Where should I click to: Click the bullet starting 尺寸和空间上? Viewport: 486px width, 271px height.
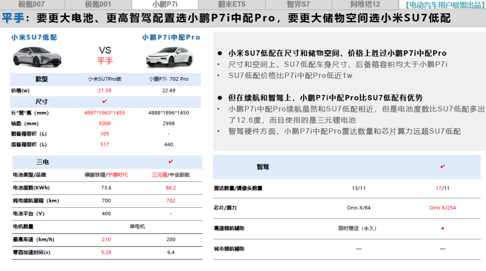point(337,64)
